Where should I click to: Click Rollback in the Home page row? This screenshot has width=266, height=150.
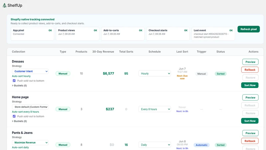(250, 105)
